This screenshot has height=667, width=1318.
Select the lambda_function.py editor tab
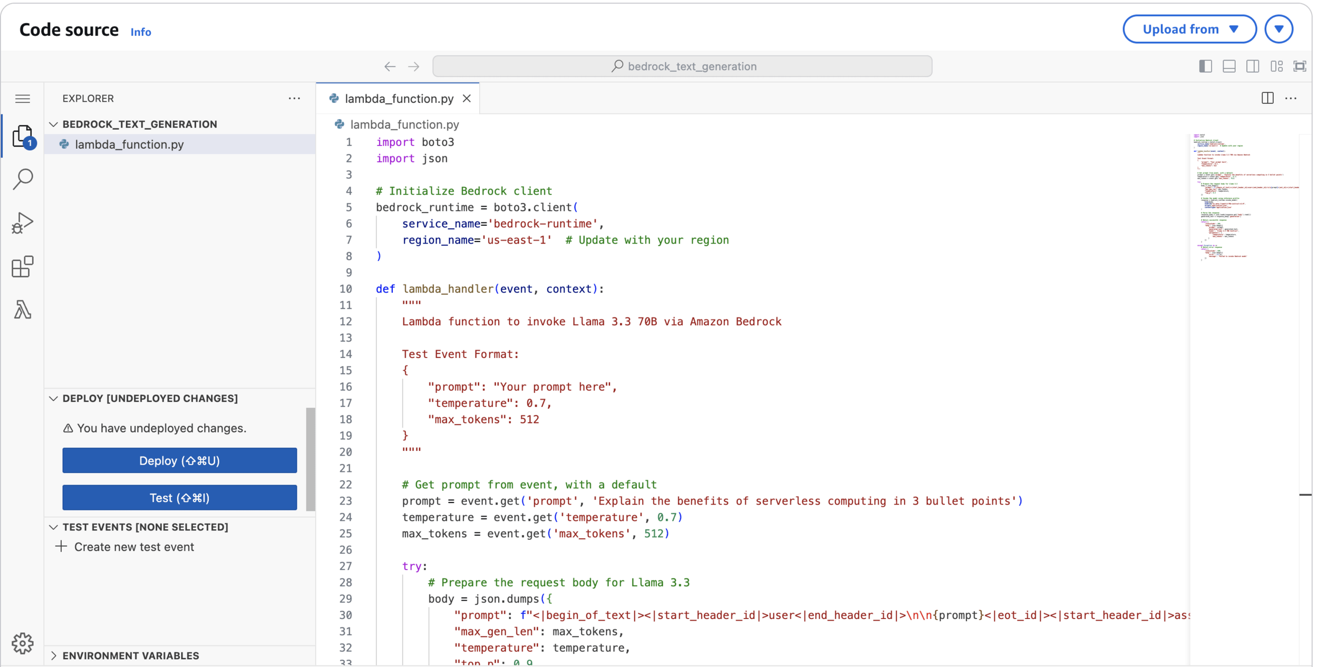pos(399,99)
